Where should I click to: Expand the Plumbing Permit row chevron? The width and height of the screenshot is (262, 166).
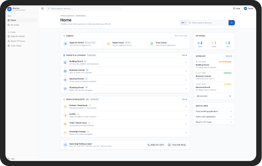click(x=186, y=89)
